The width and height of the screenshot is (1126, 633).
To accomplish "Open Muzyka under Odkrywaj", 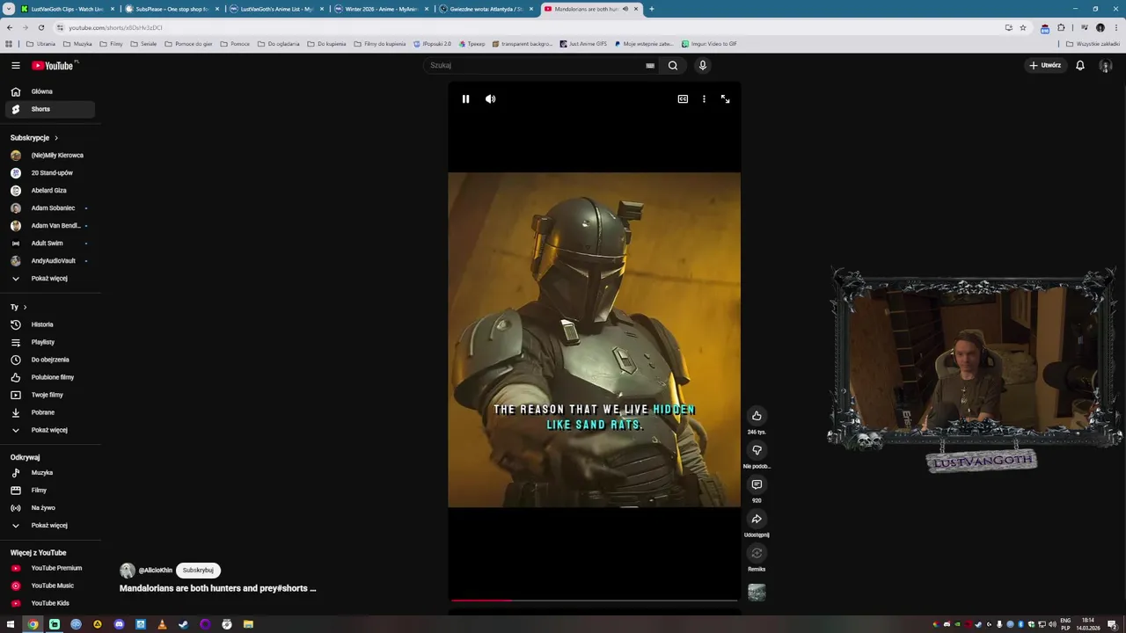I will [x=49, y=473].
